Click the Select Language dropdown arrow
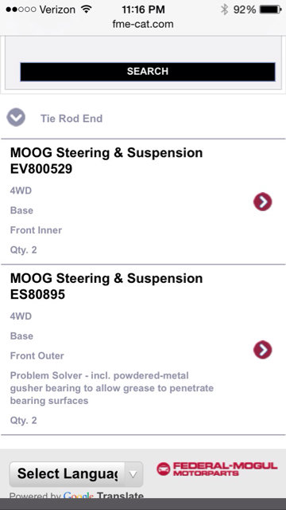 [x=133, y=475]
